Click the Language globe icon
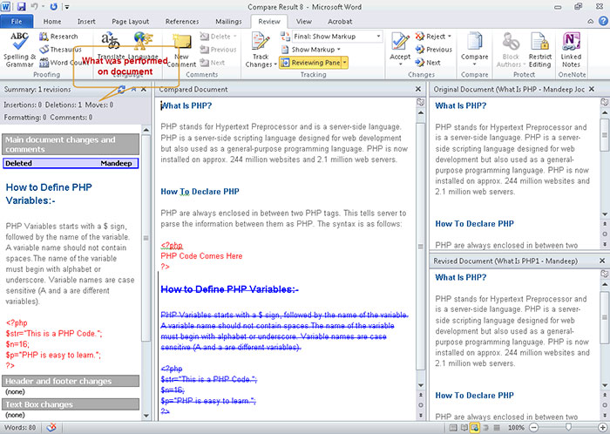 point(142,40)
